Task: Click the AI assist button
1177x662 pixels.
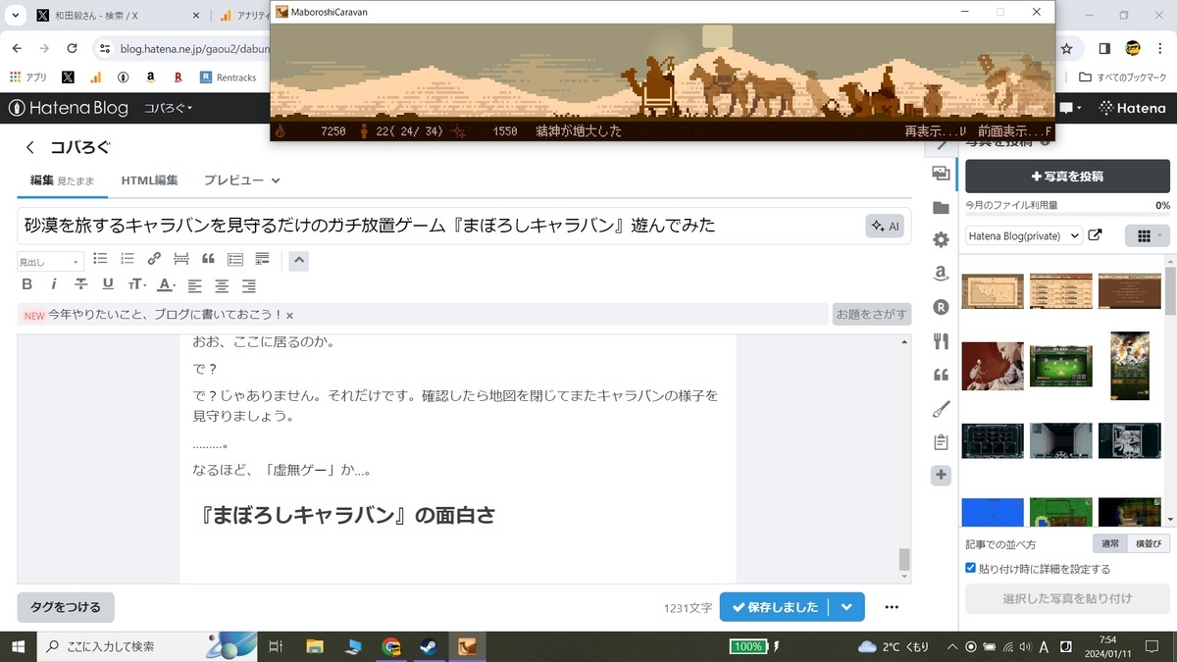Action: (x=885, y=226)
